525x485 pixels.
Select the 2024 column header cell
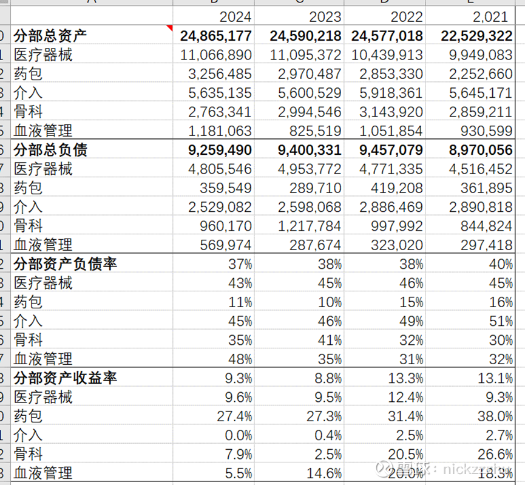pos(214,16)
